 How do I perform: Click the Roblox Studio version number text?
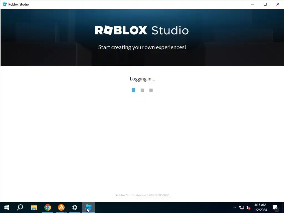coord(142,195)
